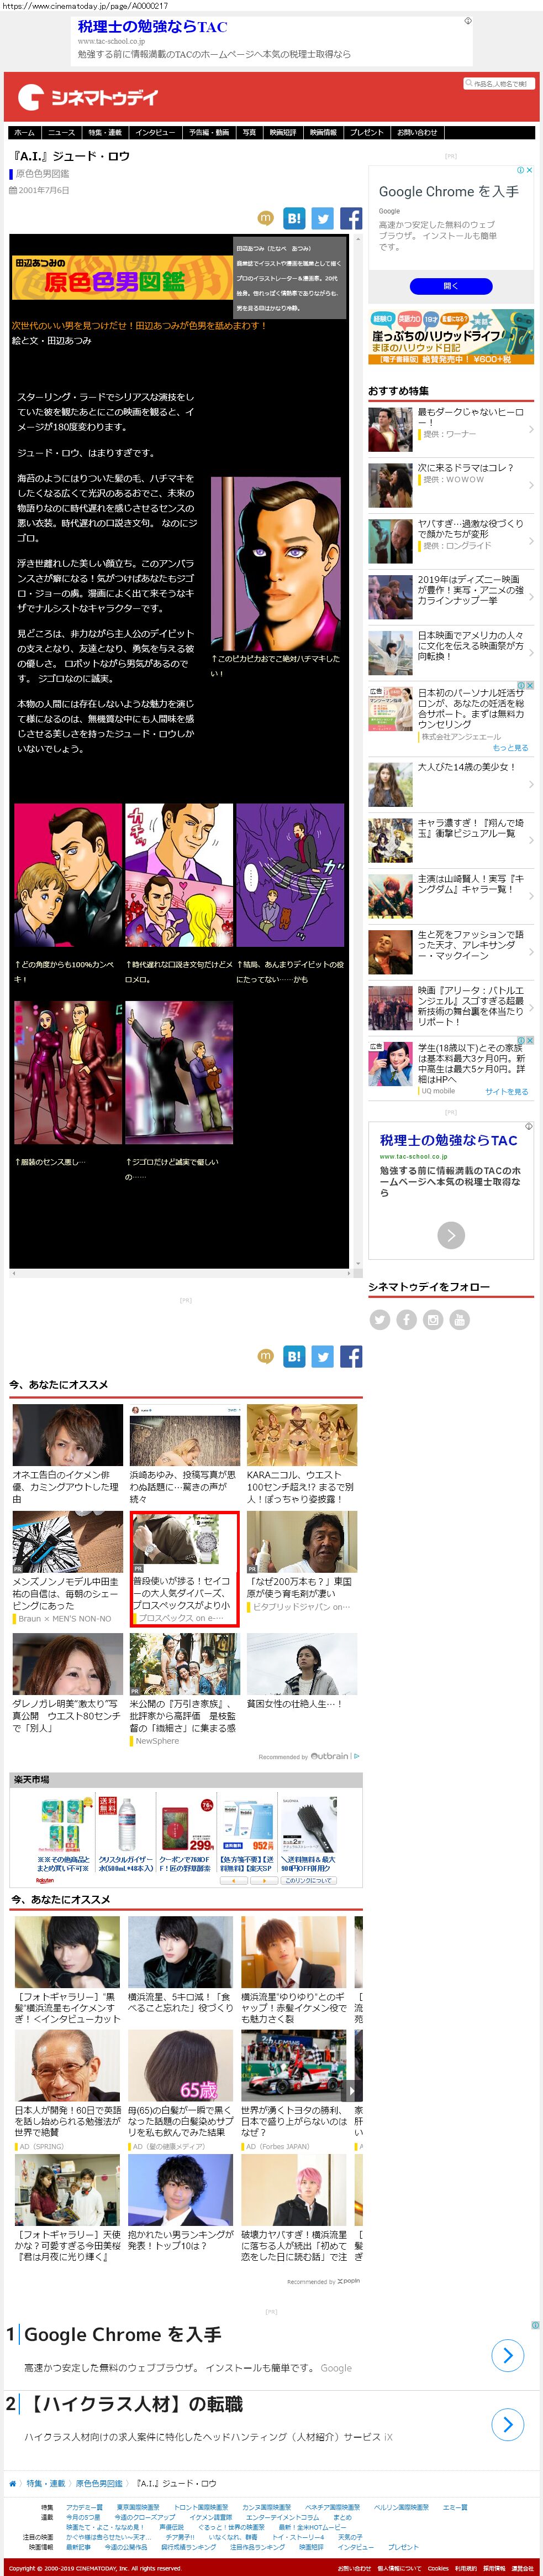Click circular arrow on bottom Google Chrome ad
The image size is (543, 2576).
507,2356
